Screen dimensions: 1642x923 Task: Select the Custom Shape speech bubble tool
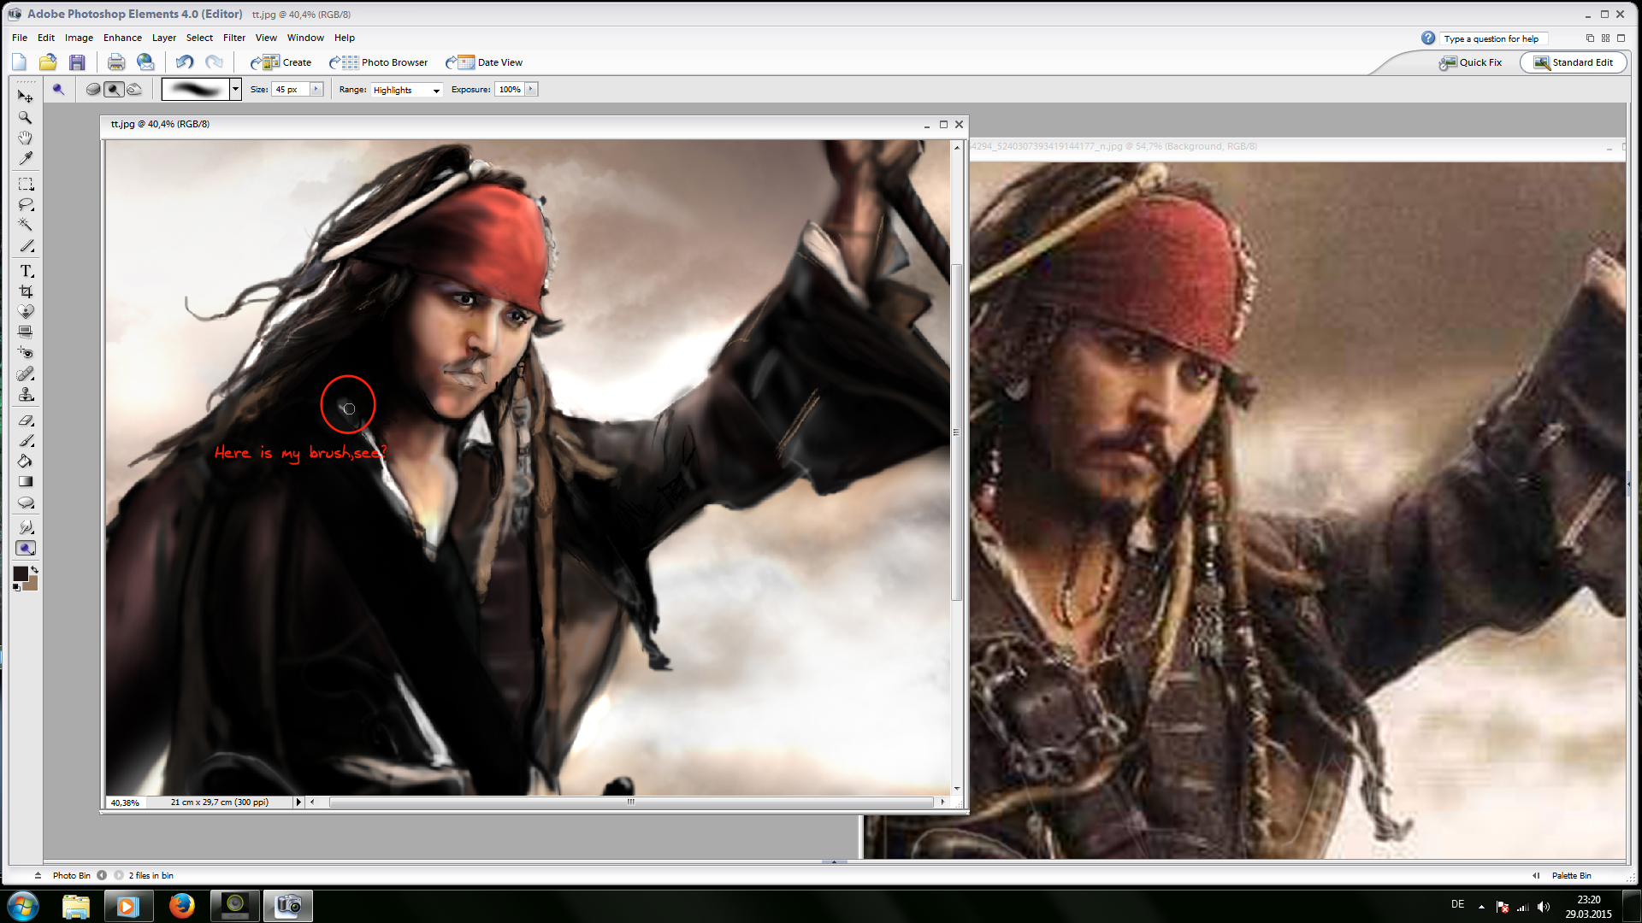pyautogui.click(x=26, y=503)
